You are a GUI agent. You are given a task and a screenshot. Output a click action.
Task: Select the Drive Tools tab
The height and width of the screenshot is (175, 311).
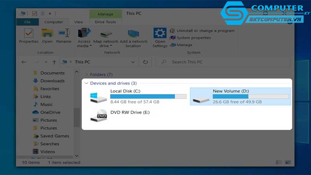click(105, 22)
